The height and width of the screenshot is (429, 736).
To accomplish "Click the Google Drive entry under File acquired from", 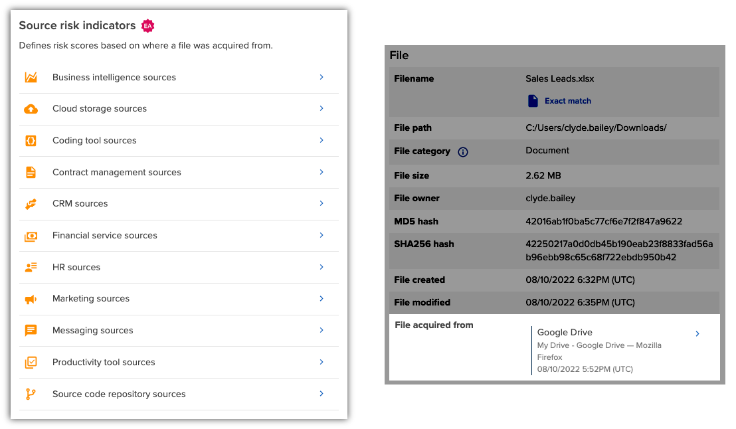I will tap(565, 332).
